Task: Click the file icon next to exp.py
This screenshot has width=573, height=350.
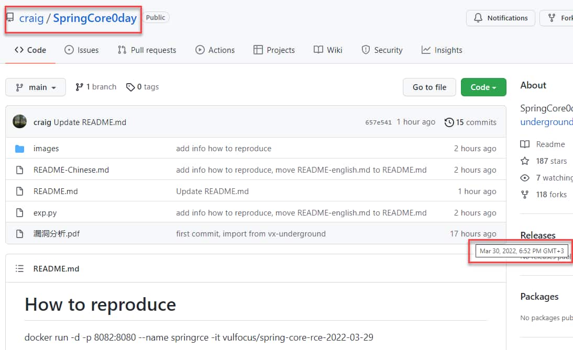Action: pos(20,213)
